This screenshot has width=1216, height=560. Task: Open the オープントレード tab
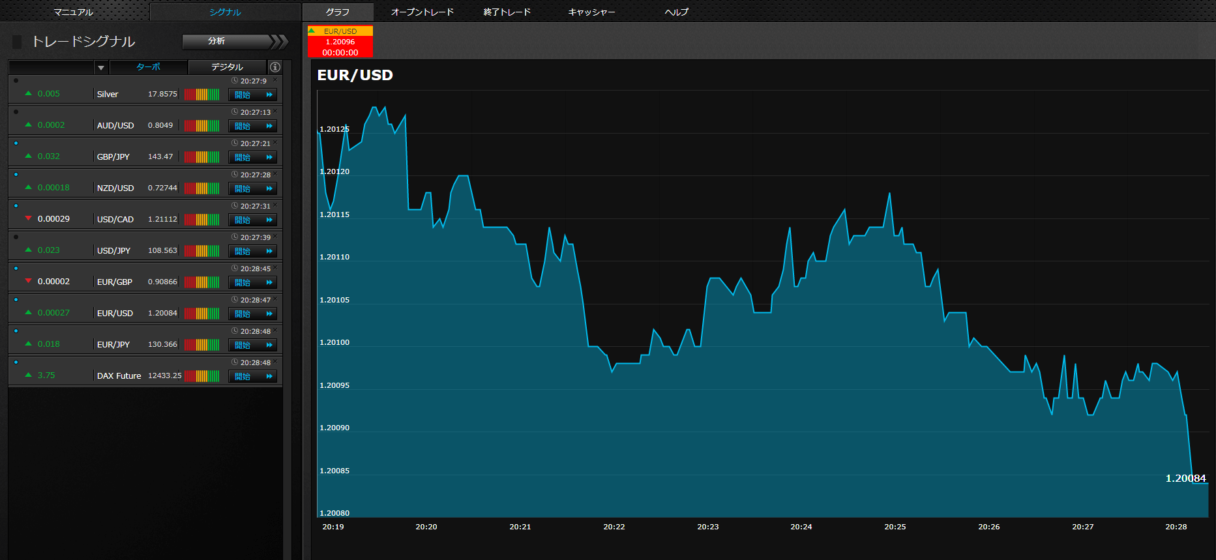[423, 12]
